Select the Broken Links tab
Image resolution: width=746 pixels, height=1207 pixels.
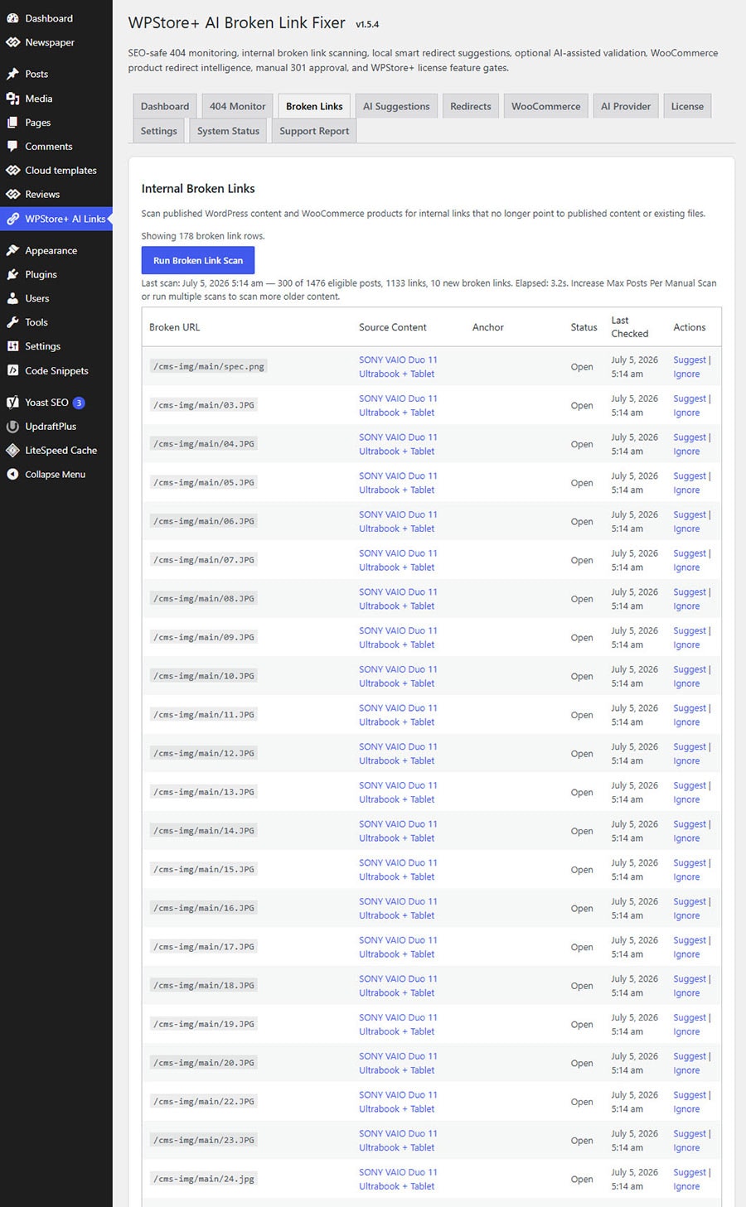(x=314, y=106)
